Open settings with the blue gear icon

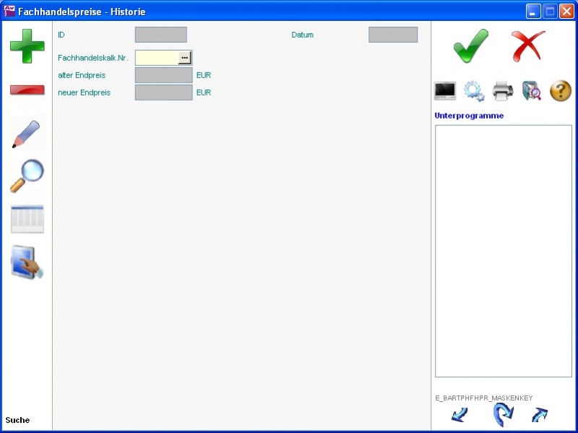[x=474, y=91]
